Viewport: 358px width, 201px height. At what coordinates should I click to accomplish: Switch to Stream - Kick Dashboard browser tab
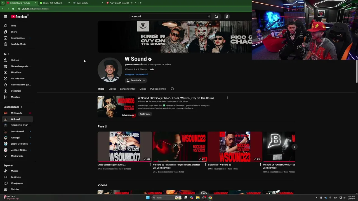point(55,3)
